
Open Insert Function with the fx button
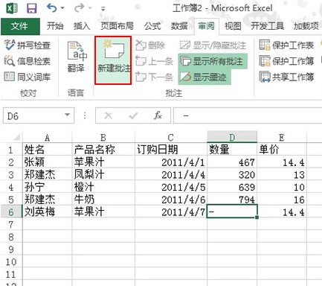(x=158, y=115)
